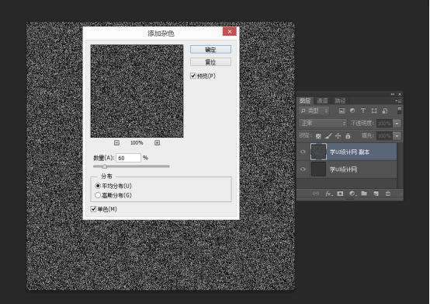Switch to the 图层 layers tab

[x=305, y=101]
